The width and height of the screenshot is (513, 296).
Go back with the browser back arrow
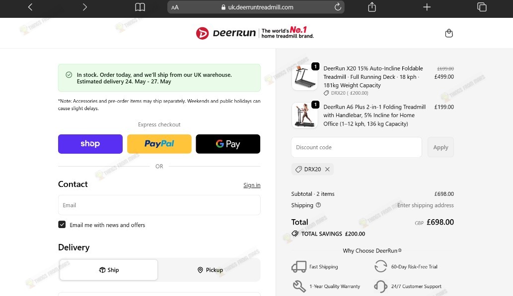30,7
